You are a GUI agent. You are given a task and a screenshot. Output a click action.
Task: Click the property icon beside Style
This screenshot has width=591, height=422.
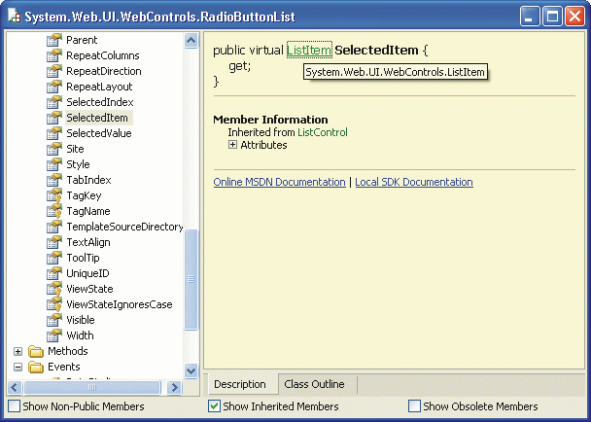[54, 164]
